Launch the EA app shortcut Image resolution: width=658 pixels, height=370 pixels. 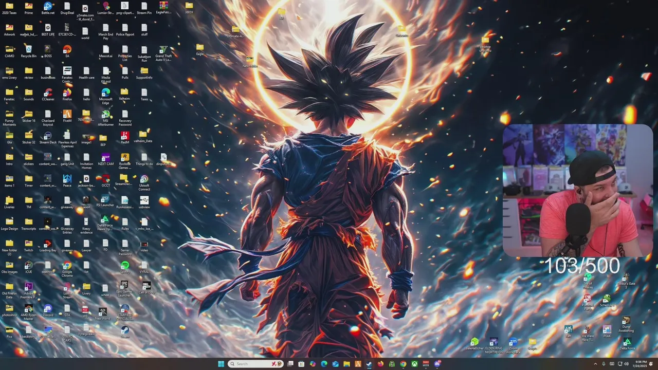pyautogui.click(x=67, y=51)
